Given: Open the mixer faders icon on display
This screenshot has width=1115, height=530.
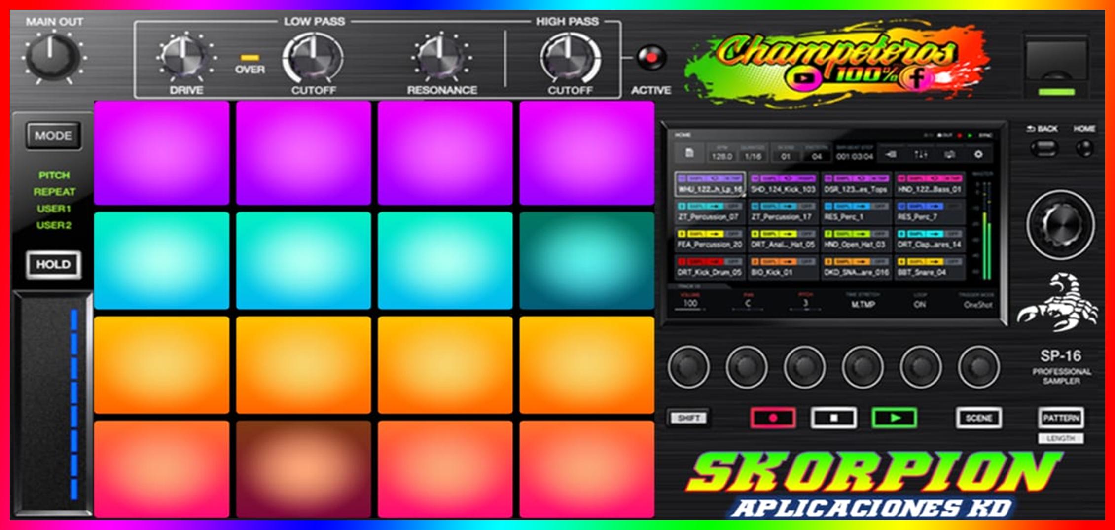Looking at the screenshot, I should 920,155.
